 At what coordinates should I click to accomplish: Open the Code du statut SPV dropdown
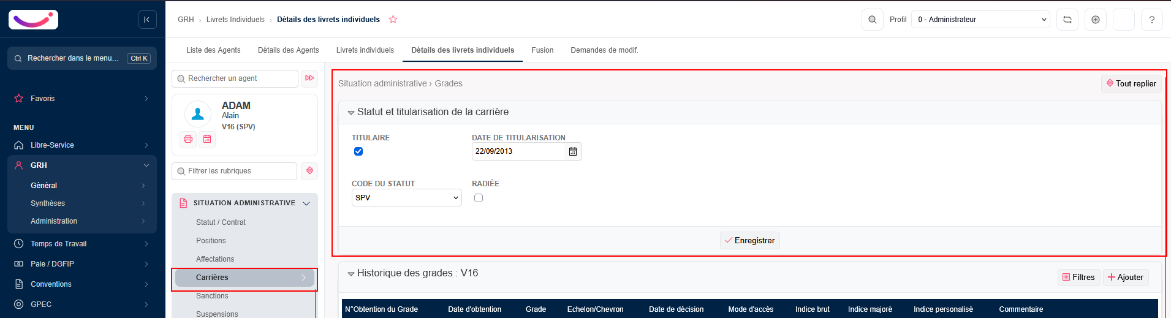[x=407, y=198]
